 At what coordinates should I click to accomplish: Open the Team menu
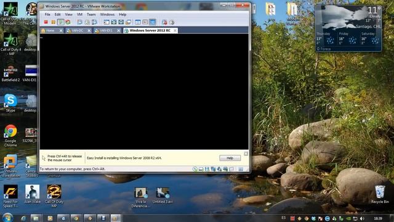pos(91,14)
